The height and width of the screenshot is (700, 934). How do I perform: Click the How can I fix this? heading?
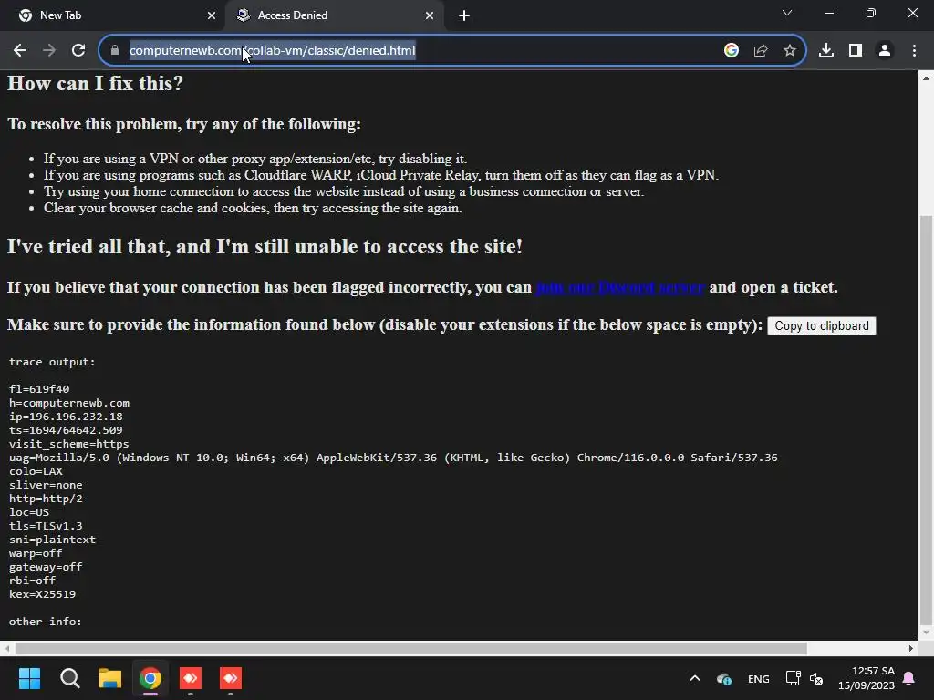[x=95, y=83]
